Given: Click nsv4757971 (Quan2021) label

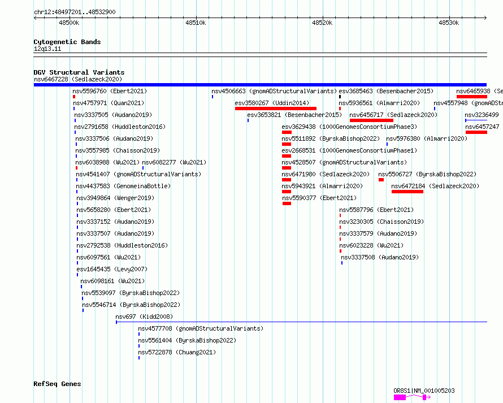Looking at the screenshot, I should click(109, 103).
